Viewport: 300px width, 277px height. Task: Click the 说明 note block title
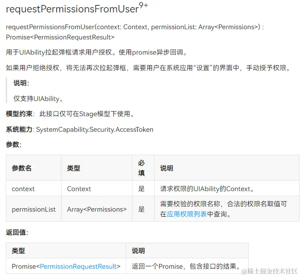pos(21,83)
